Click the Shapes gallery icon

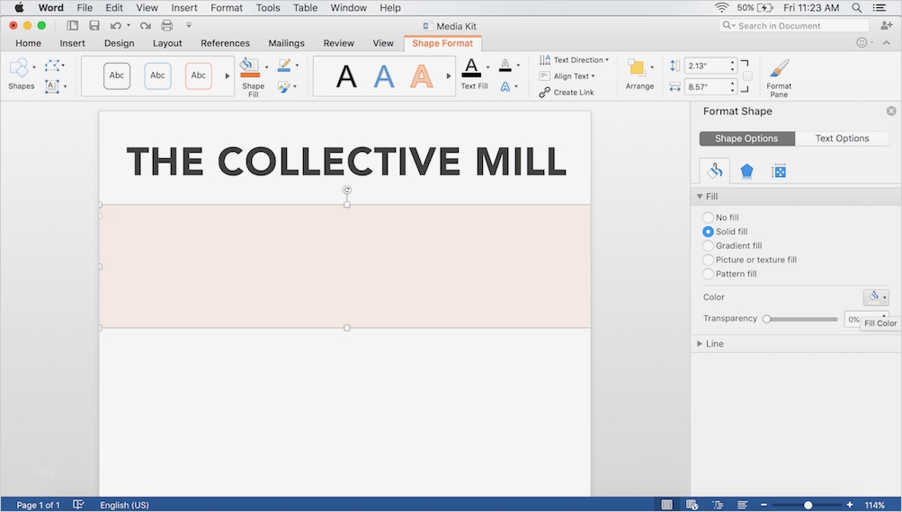pos(19,68)
